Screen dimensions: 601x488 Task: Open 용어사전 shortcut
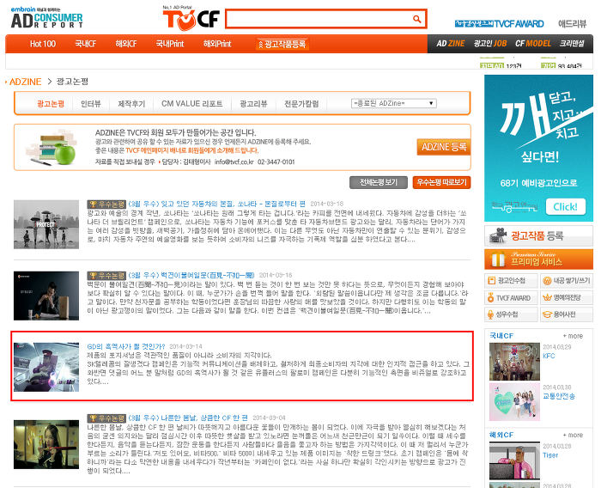567,314
